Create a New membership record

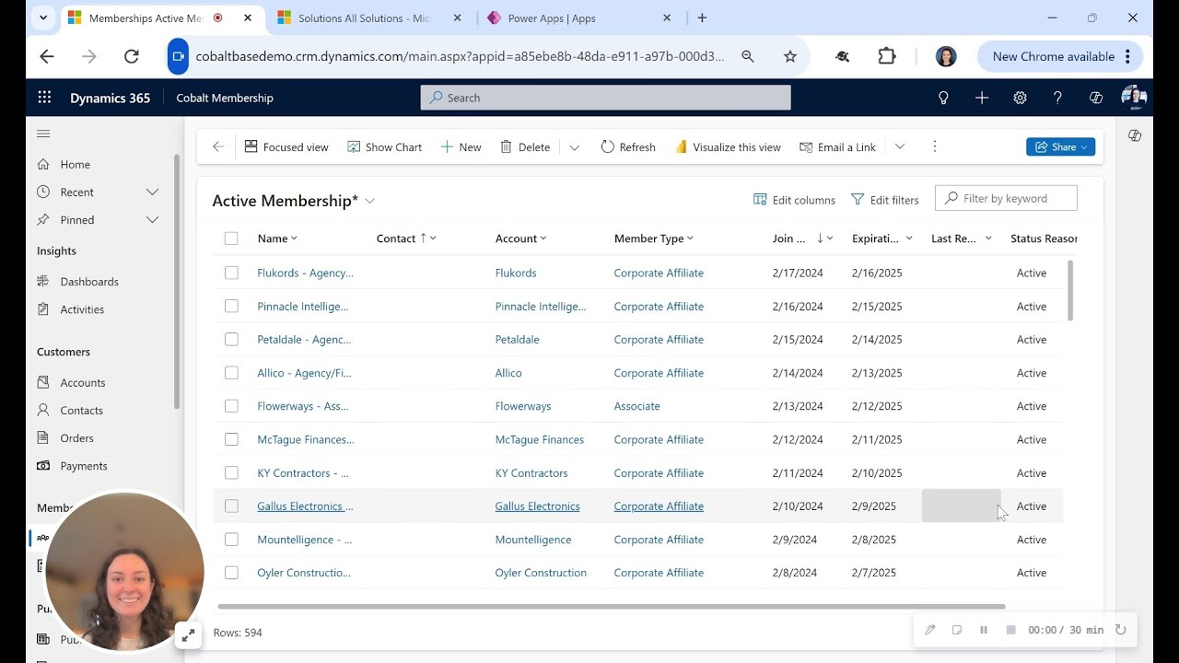(461, 147)
